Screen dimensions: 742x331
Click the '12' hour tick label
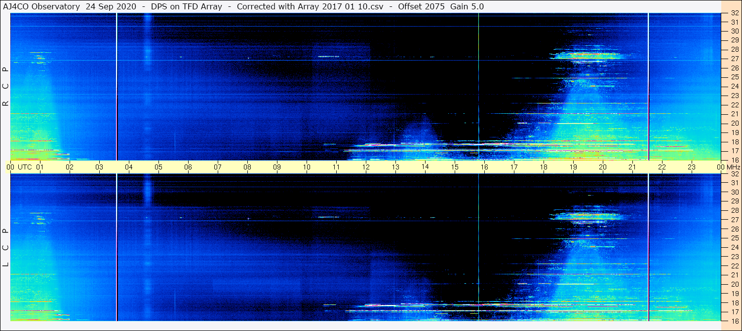pos(366,167)
